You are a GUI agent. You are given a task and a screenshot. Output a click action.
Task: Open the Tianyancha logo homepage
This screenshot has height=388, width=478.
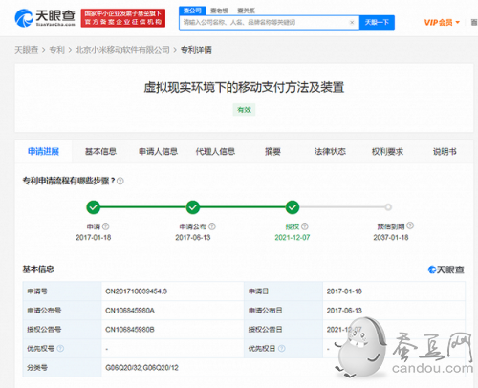click(45, 18)
